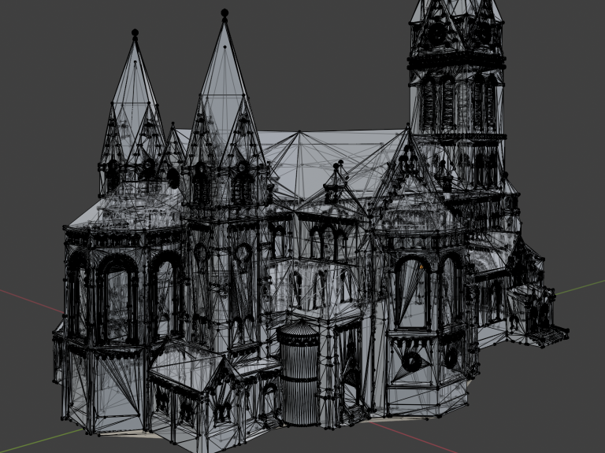605x453 pixels.
Task: Select the finial atop the leftmost spire
Action: click(x=135, y=33)
